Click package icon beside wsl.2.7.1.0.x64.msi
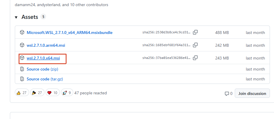Viewport: 274px width, 119px height. pos(22,58)
